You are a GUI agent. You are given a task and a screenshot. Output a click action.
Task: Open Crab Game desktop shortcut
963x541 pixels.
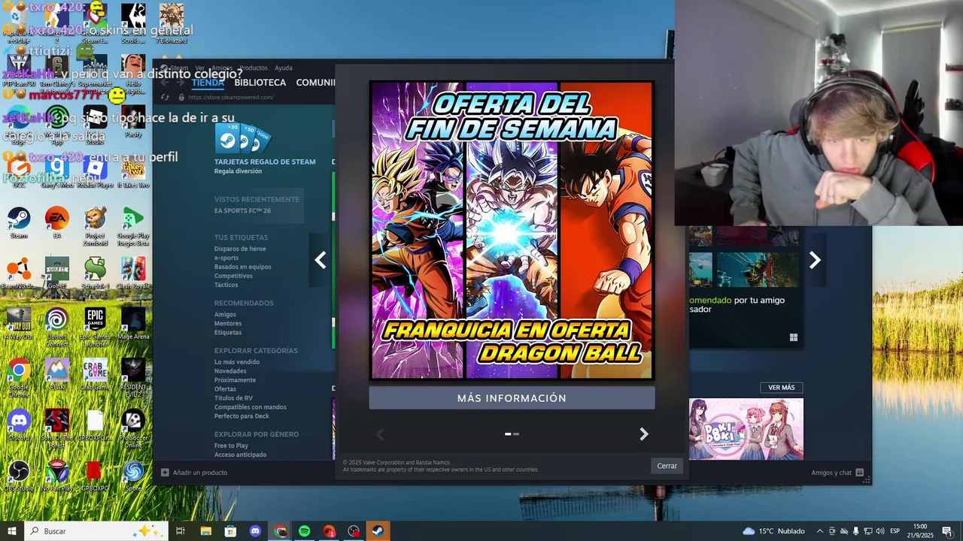coord(95,374)
